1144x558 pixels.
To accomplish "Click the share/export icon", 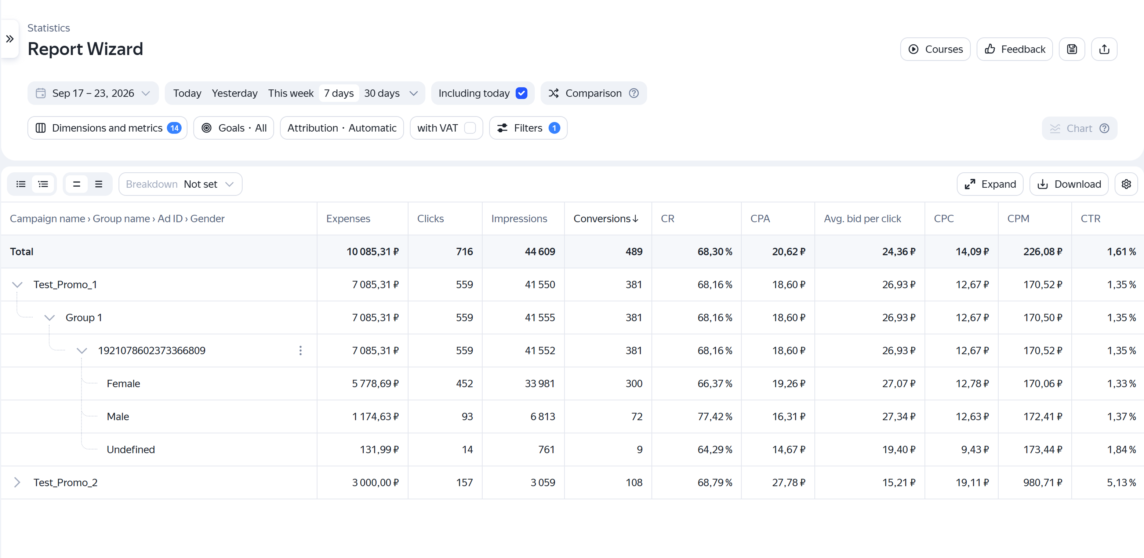I will coord(1104,49).
